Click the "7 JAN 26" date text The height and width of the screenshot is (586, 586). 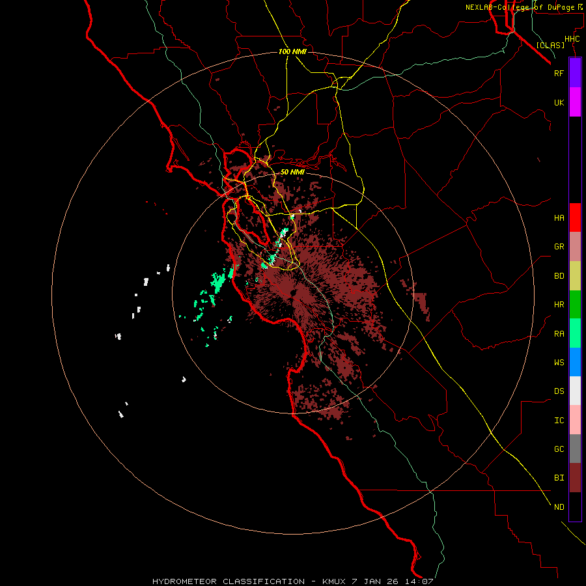tap(375, 581)
